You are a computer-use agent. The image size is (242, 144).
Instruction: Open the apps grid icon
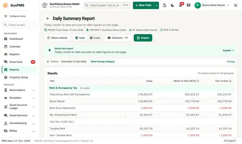[x=236, y=5]
